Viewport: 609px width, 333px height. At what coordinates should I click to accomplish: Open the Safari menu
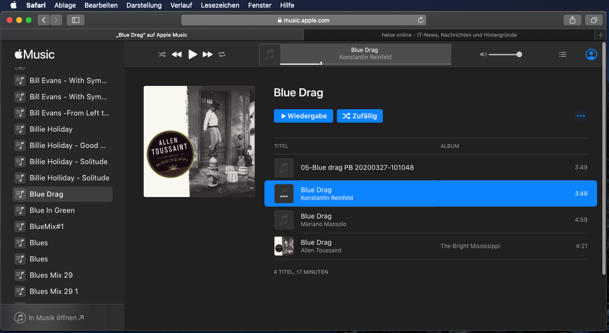pyautogui.click(x=36, y=5)
